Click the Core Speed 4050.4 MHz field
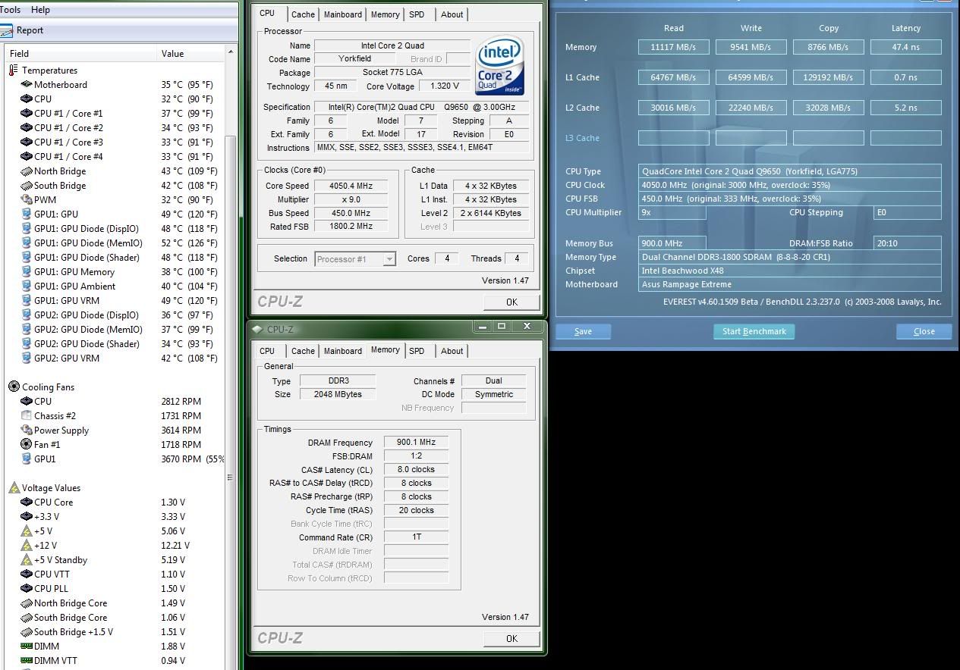 pos(350,186)
